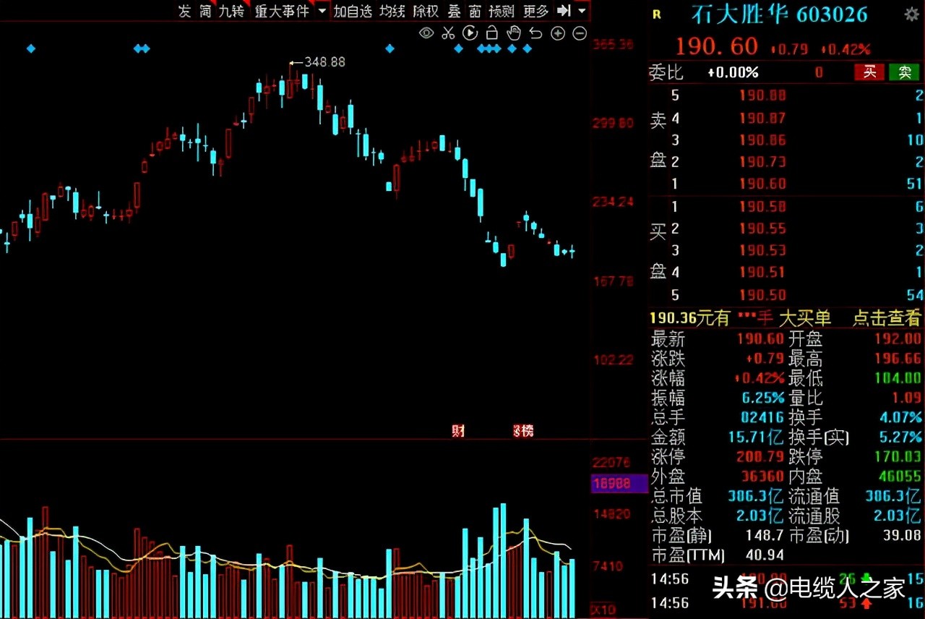This screenshot has width=925, height=619.
Task: Click the 点击查看 link
Action: 887,317
